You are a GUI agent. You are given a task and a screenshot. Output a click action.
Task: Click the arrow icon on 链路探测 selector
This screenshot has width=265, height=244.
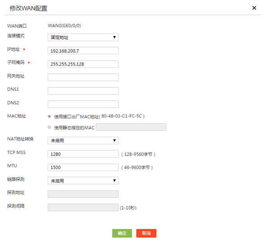coord(114,181)
